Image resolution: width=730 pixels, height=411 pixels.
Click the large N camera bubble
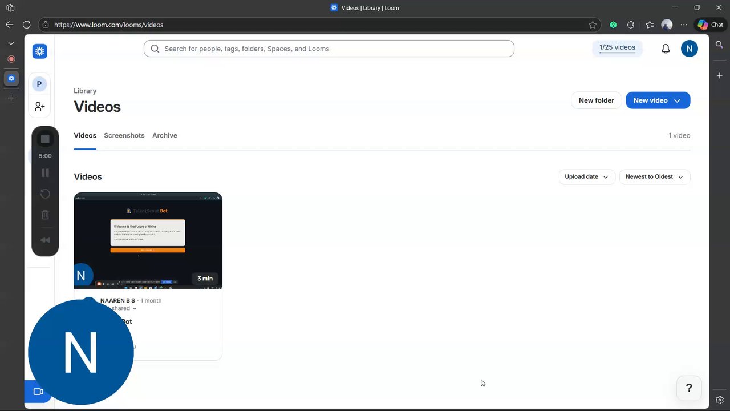tap(80, 352)
